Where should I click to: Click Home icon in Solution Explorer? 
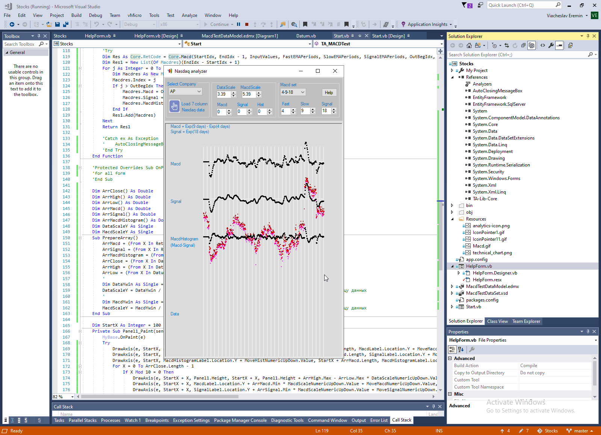469,45
